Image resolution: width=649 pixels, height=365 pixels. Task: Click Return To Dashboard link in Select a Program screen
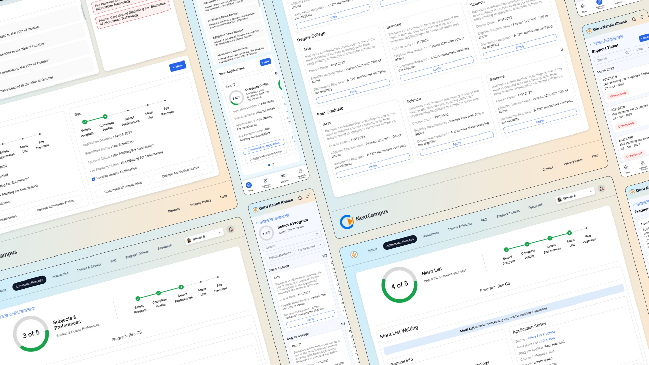point(274,218)
